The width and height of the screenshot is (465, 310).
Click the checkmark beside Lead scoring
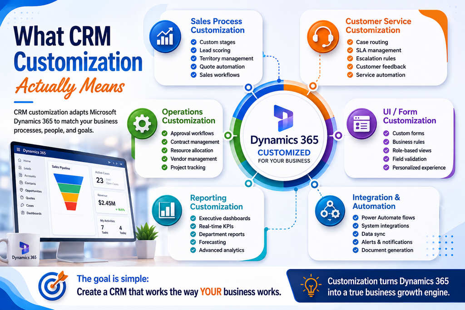pyautogui.click(x=193, y=50)
